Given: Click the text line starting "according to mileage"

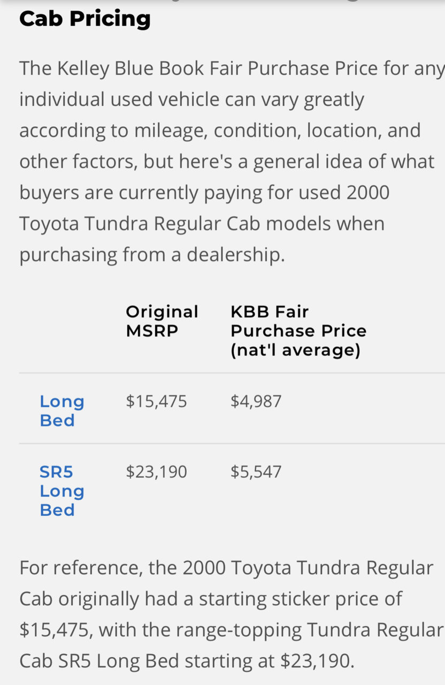Looking at the screenshot, I should (220, 131).
